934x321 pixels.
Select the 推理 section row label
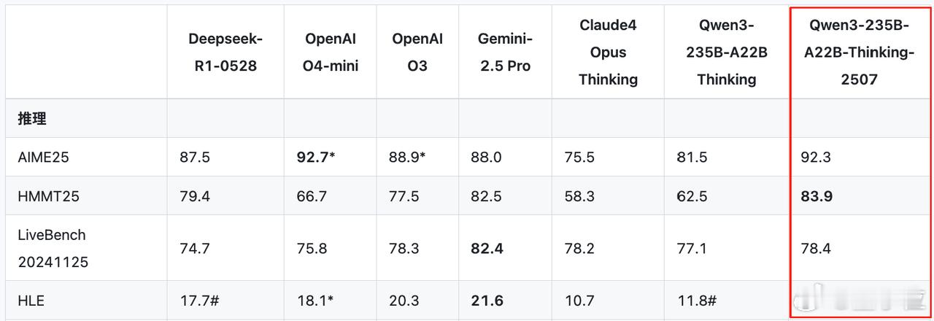32,118
